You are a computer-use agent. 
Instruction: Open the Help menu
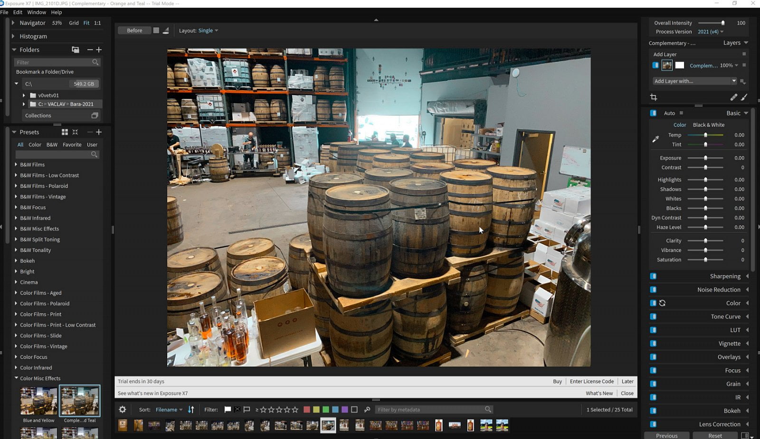pyautogui.click(x=57, y=12)
